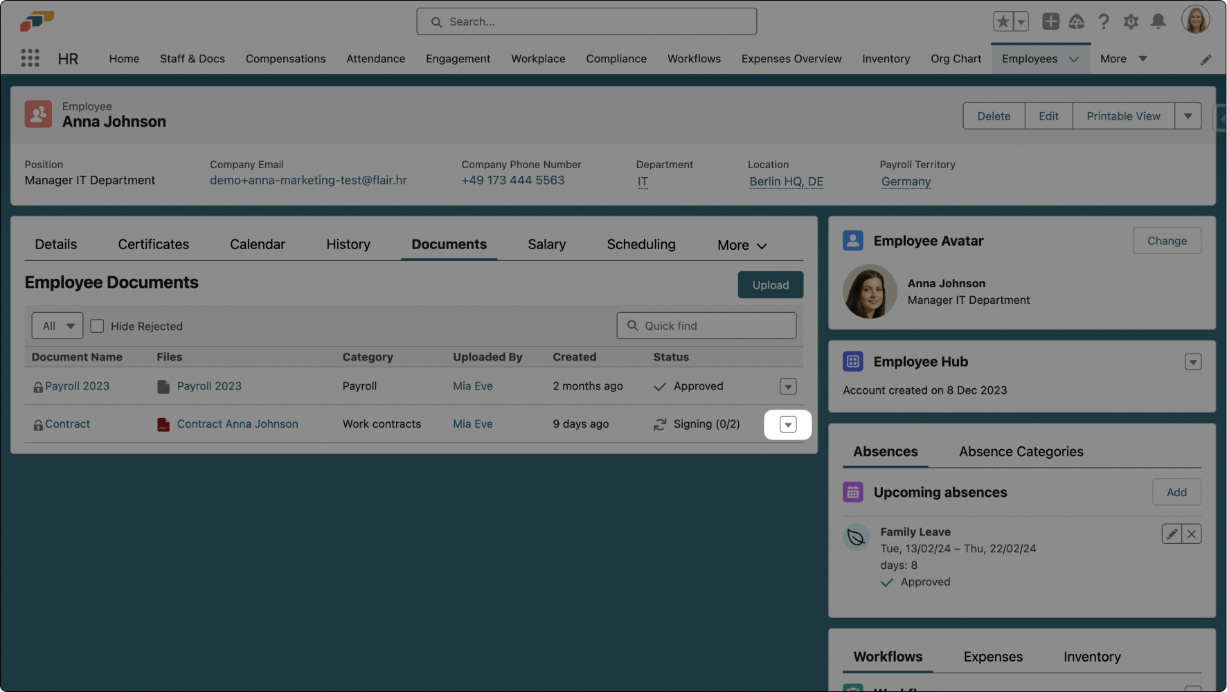Click the Upload button
Viewport: 1227px width, 692px height.
click(770, 285)
